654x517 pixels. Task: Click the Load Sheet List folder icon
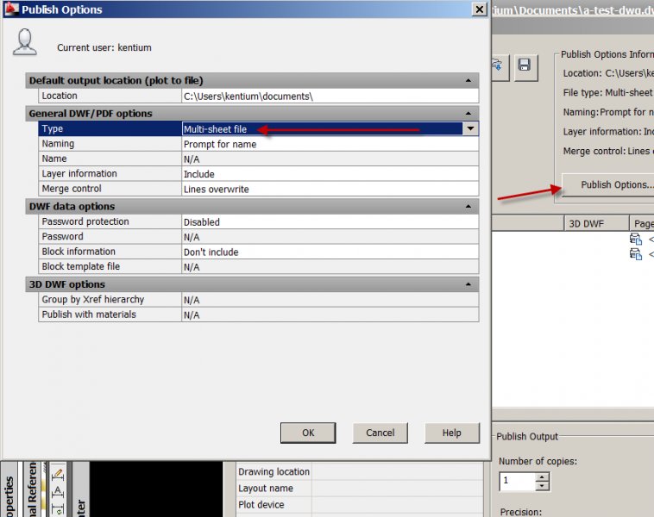coord(500,67)
